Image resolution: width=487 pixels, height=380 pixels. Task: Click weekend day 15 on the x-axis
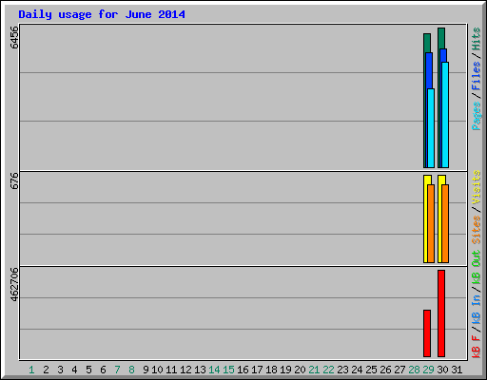point(228,370)
